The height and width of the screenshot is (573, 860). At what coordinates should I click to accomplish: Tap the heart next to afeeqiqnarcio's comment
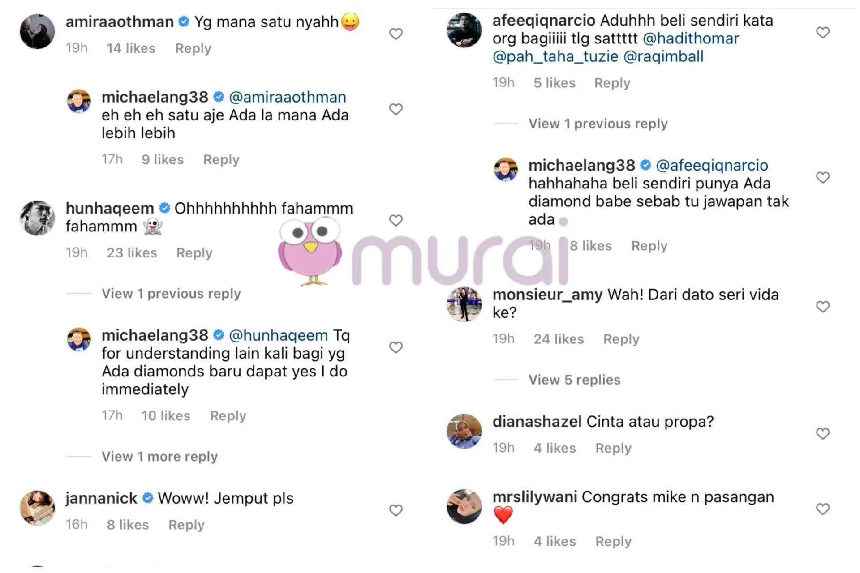point(823,32)
